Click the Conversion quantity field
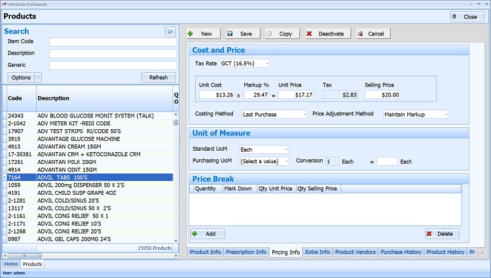Viewport: 491px width, 278px height. 332,161
